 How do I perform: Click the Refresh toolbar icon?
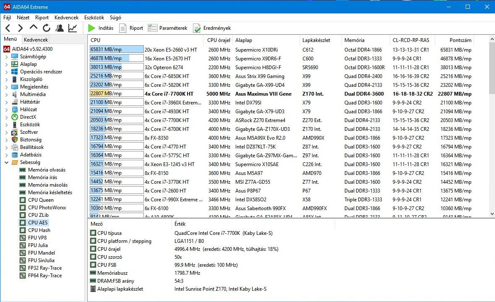[x=47, y=28]
